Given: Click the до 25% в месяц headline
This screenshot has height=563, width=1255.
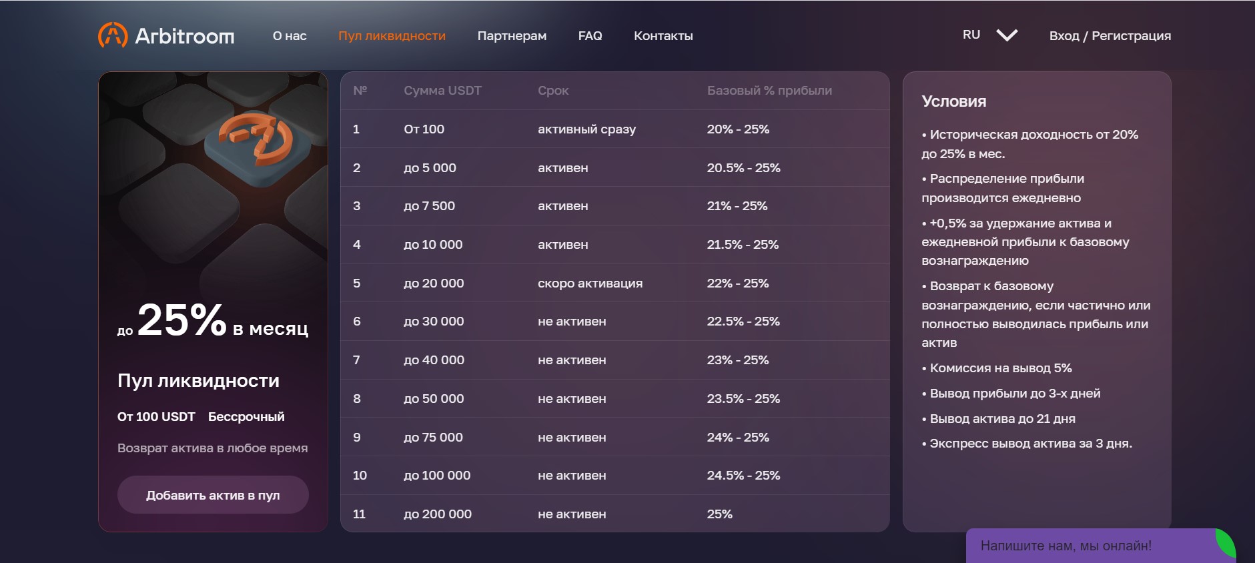Looking at the screenshot, I should pyautogui.click(x=213, y=321).
